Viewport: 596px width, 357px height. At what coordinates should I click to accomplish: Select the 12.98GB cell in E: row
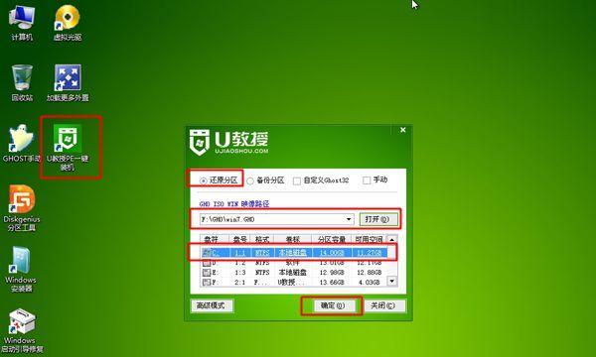pyautogui.click(x=332, y=273)
